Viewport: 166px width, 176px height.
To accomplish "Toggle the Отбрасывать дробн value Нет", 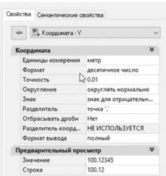I will 122,119.
